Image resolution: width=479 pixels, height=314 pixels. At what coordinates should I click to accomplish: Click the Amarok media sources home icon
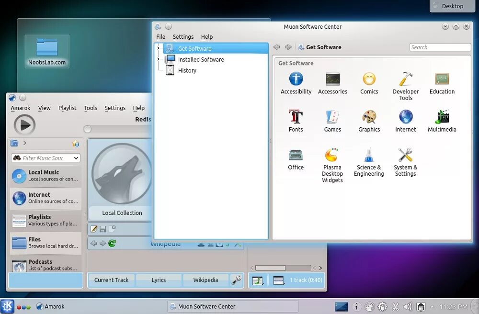point(14,143)
